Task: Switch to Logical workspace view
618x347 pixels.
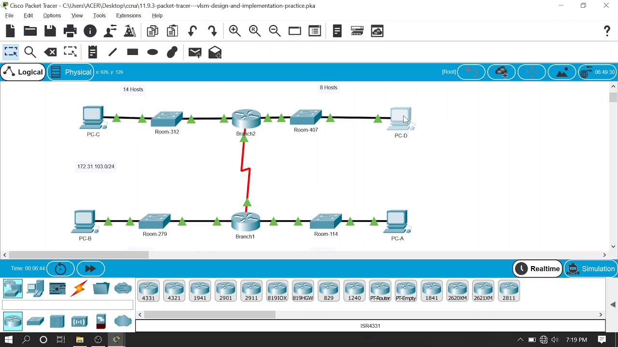Action: pos(23,72)
